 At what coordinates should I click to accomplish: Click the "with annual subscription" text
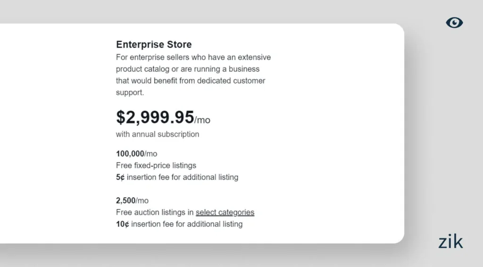(x=158, y=134)
